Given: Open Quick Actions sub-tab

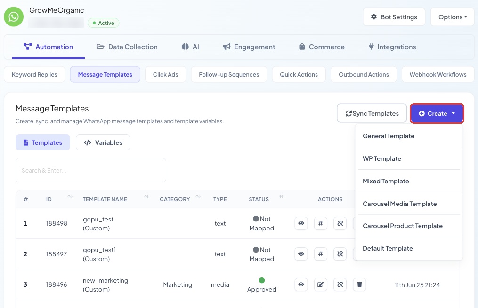Looking at the screenshot, I should coord(299,75).
